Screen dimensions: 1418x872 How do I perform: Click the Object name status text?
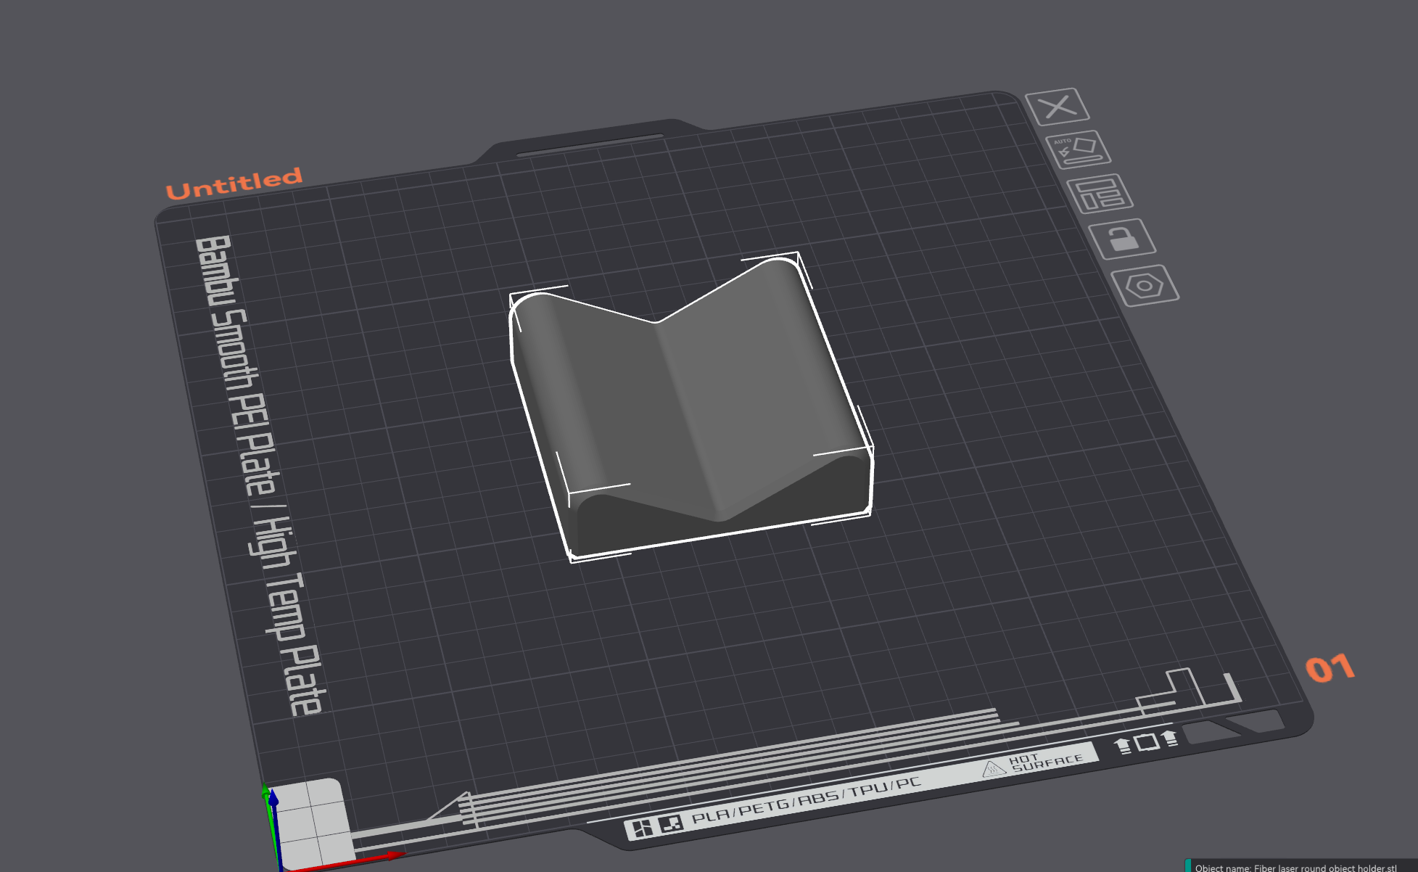pos(1295,867)
